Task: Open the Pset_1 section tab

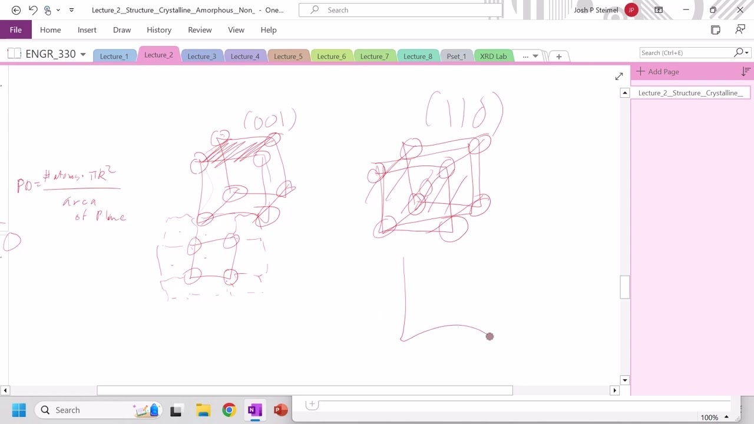Action: 457,57
